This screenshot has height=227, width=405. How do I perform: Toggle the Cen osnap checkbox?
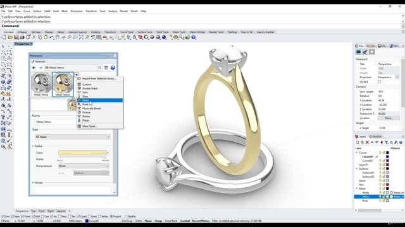[42, 216]
